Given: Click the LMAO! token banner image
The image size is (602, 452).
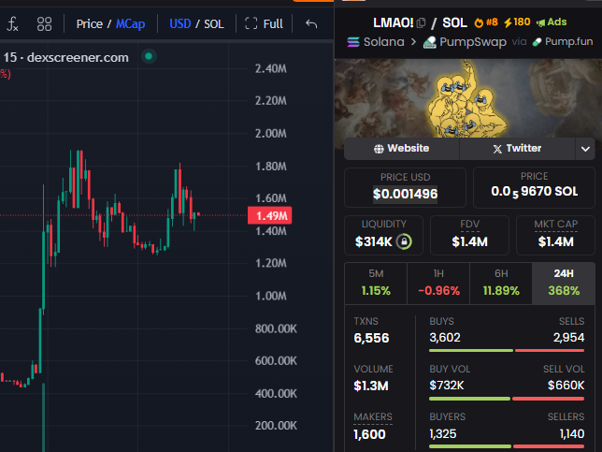Looking at the screenshot, I should tap(468, 98).
